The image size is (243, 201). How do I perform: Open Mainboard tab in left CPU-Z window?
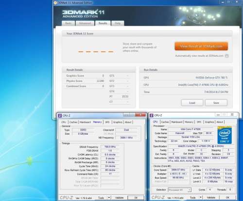point(85,122)
